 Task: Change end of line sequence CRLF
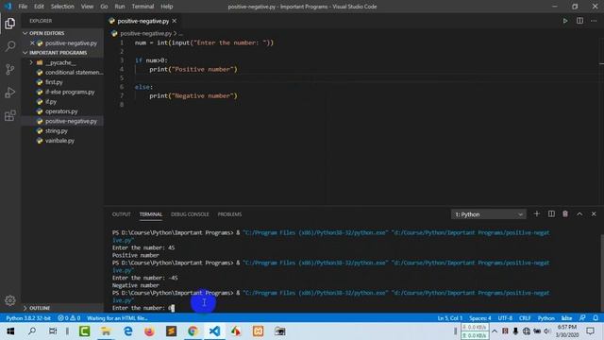pyautogui.click(x=525, y=318)
